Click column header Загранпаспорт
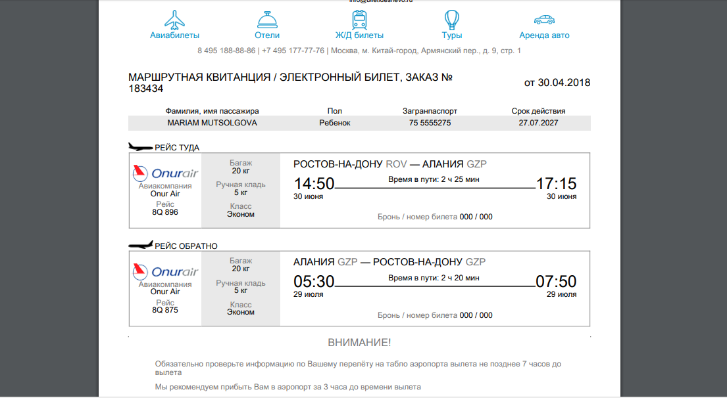This screenshot has width=727, height=398. tap(430, 111)
